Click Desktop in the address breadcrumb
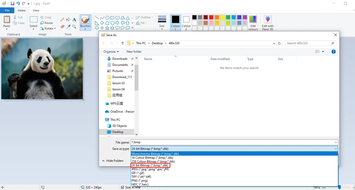Screen dimensions: 355x190 point(157,43)
